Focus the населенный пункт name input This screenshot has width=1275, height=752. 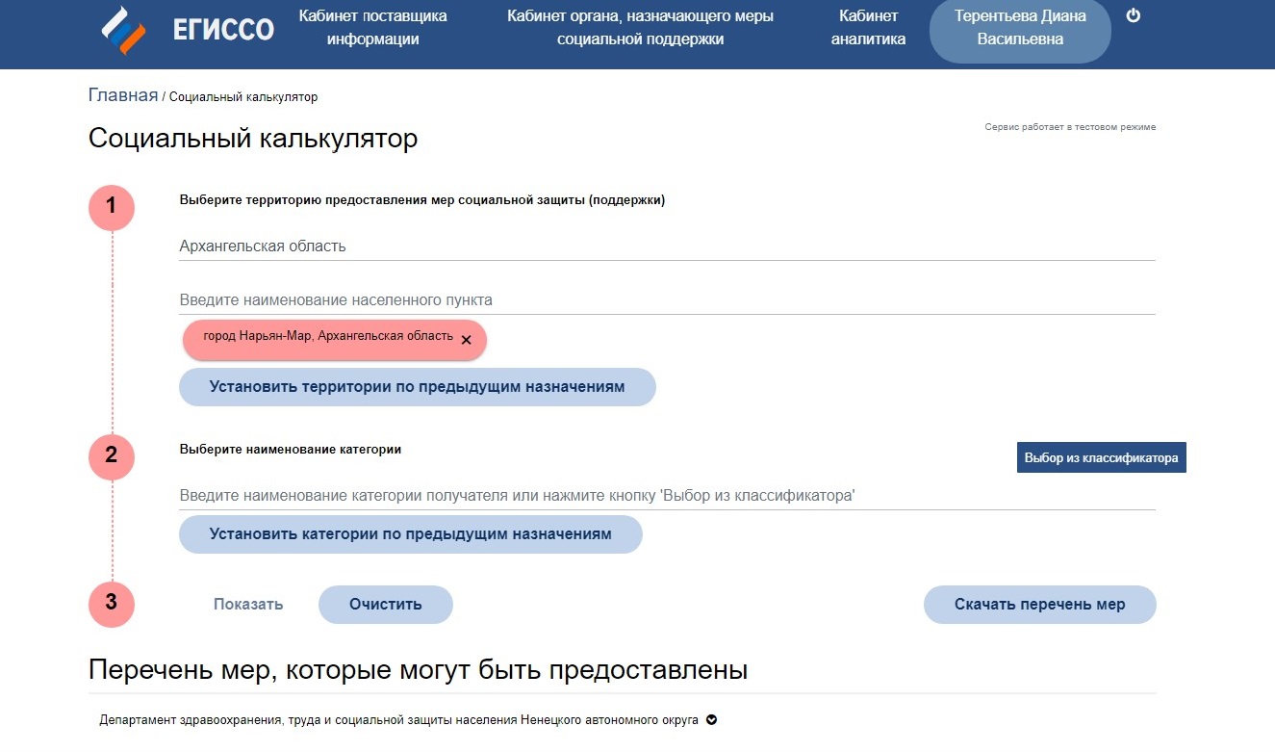coord(666,300)
